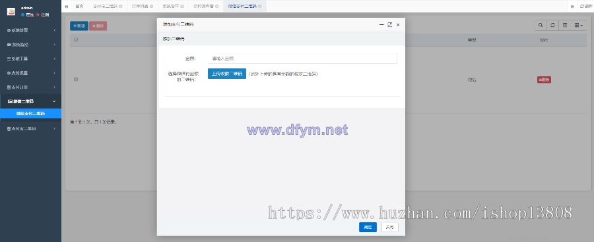Image resolution: width=594 pixels, height=242 pixels.
Task: Close the add QR code dialog
Action: click(398, 25)
